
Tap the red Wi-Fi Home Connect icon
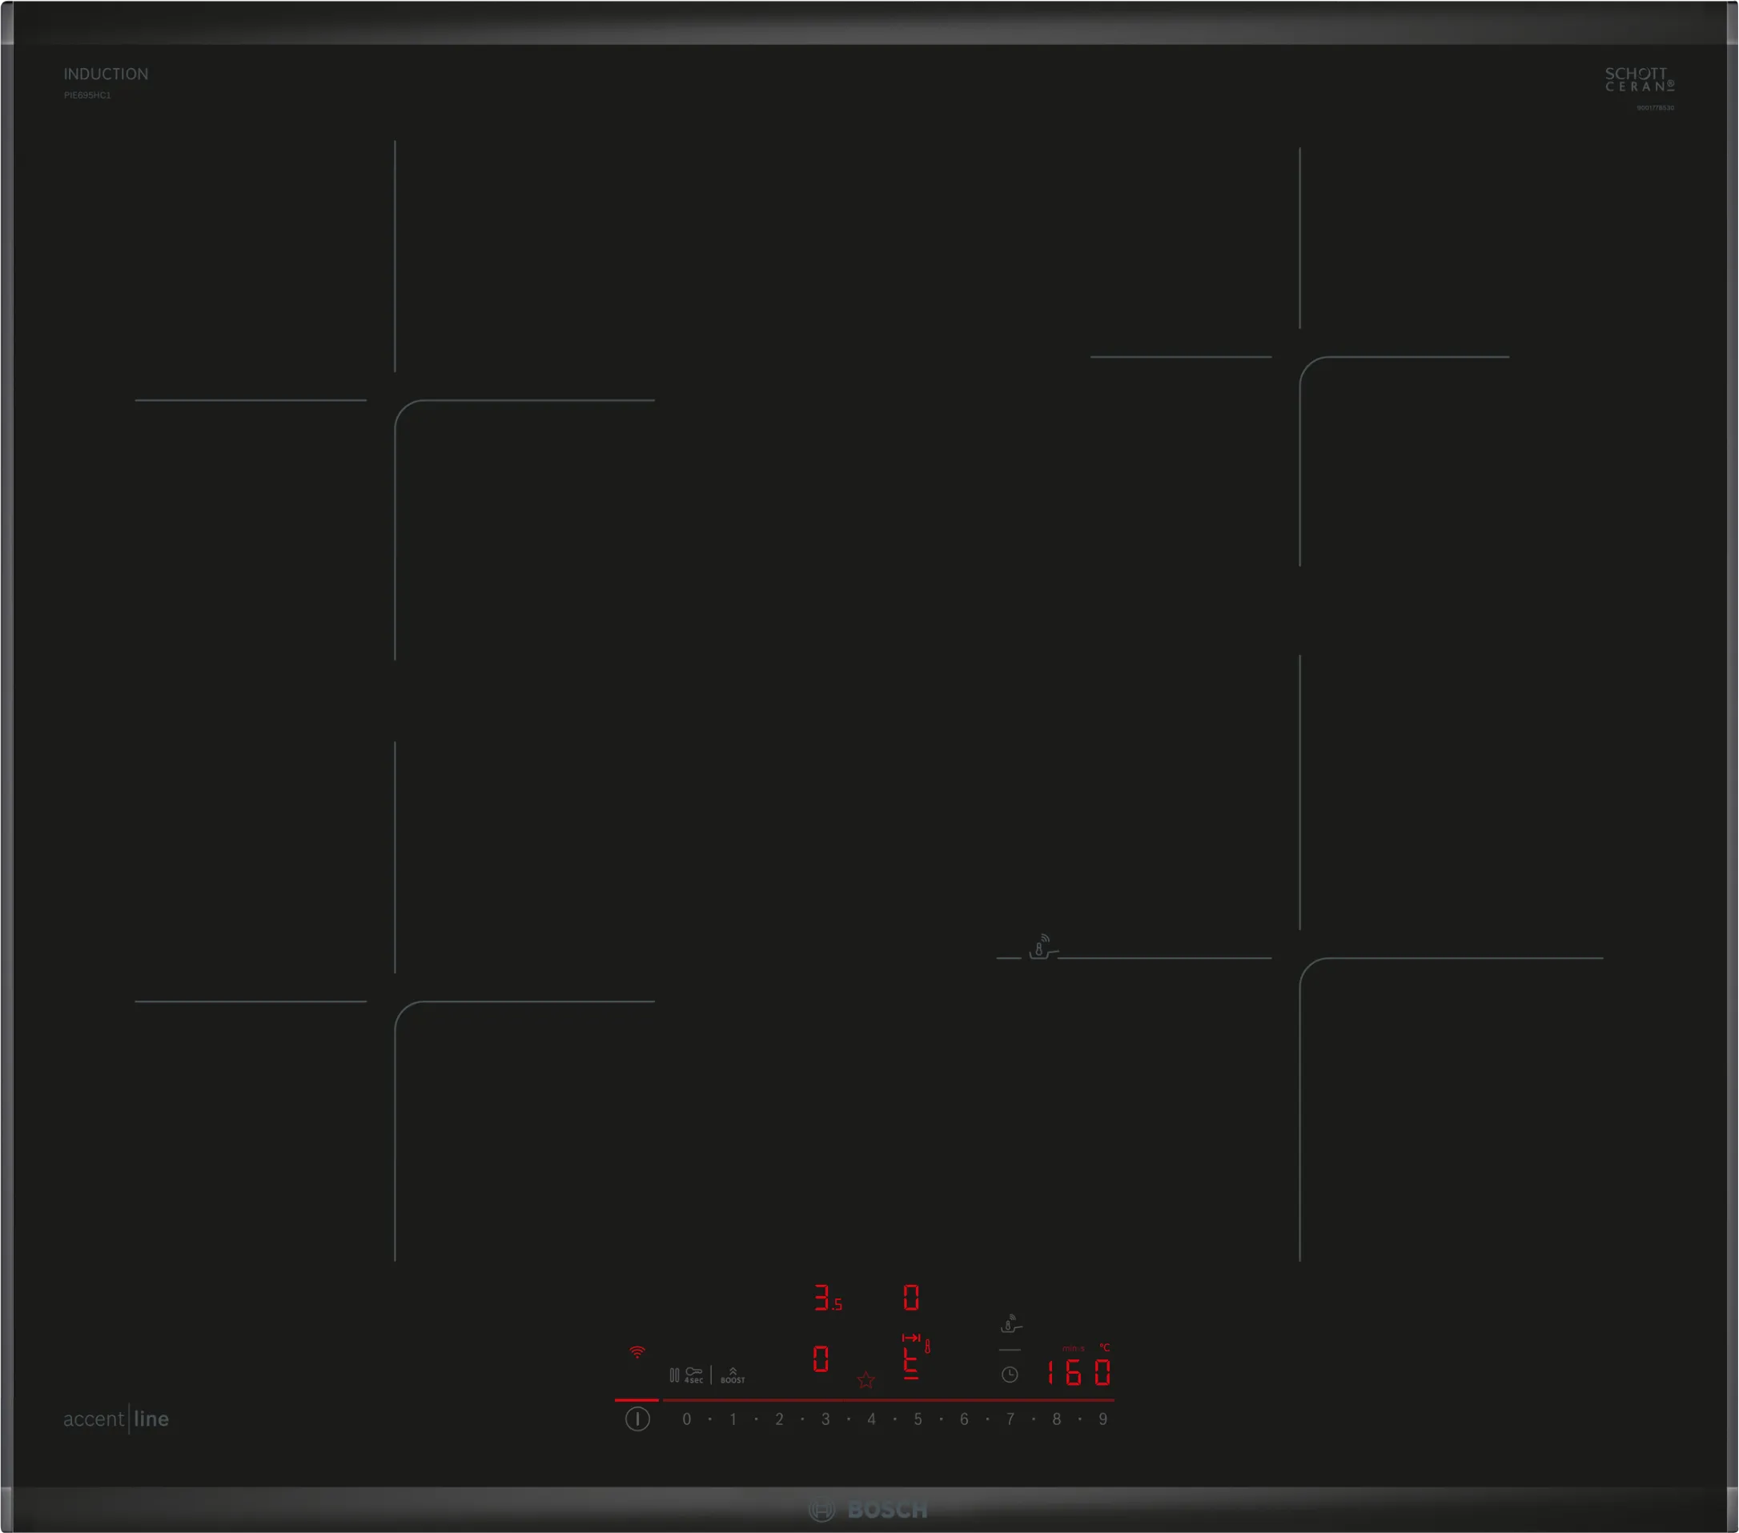(x=637, y=1352)
